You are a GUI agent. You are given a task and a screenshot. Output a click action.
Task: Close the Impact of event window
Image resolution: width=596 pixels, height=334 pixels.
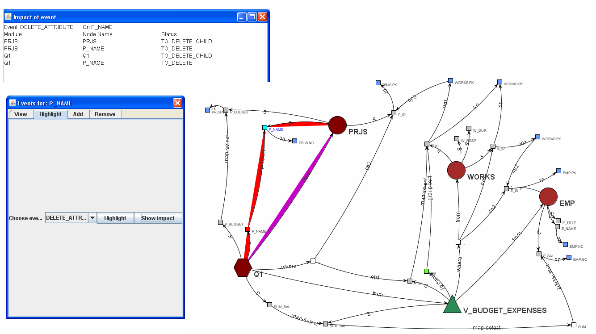[x=262, y=17]
